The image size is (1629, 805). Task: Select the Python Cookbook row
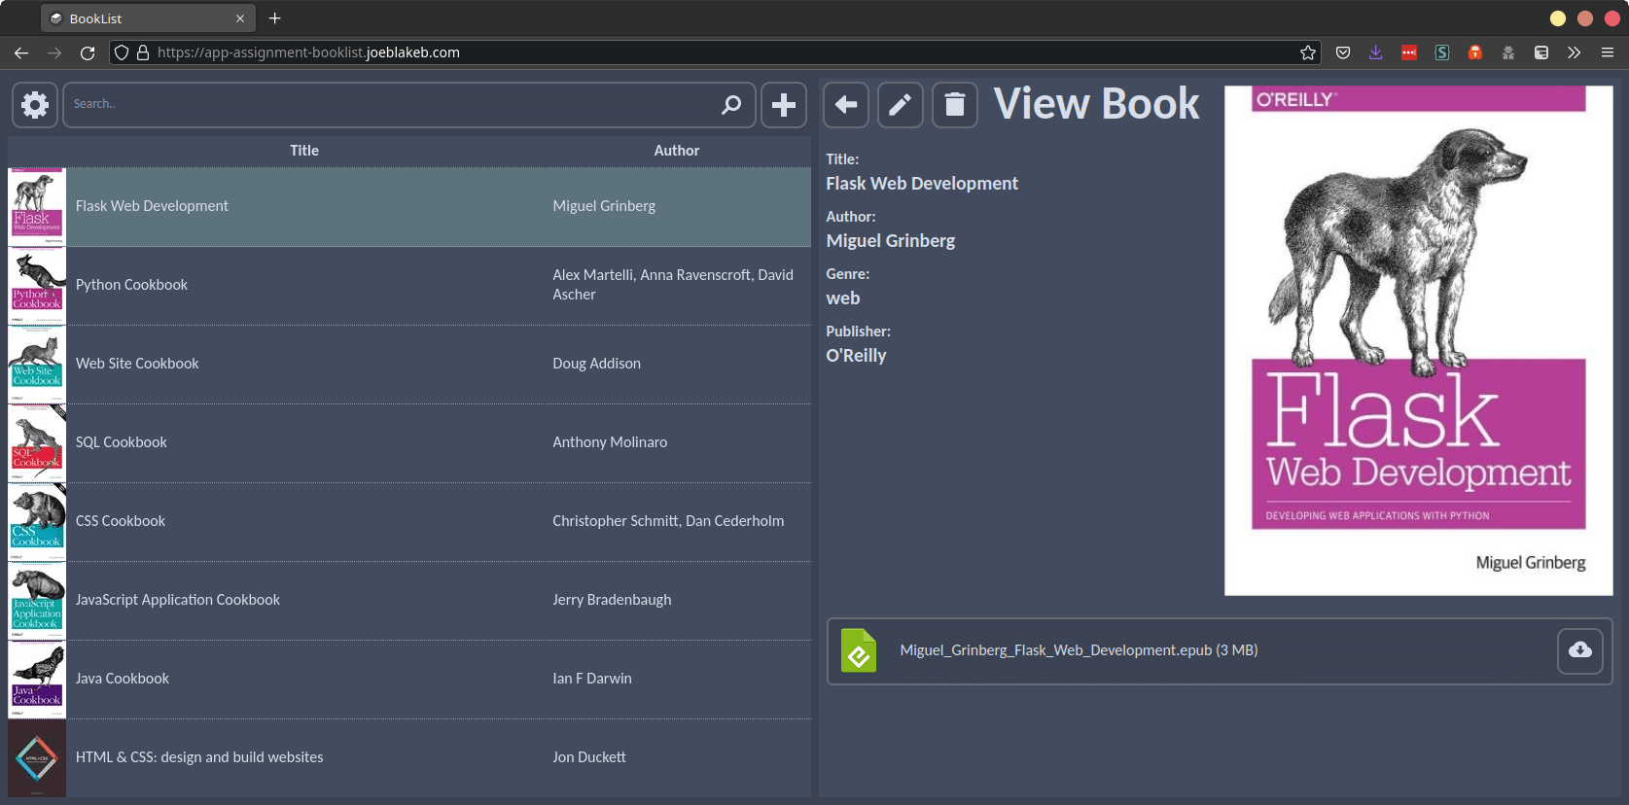click(409, 285)
